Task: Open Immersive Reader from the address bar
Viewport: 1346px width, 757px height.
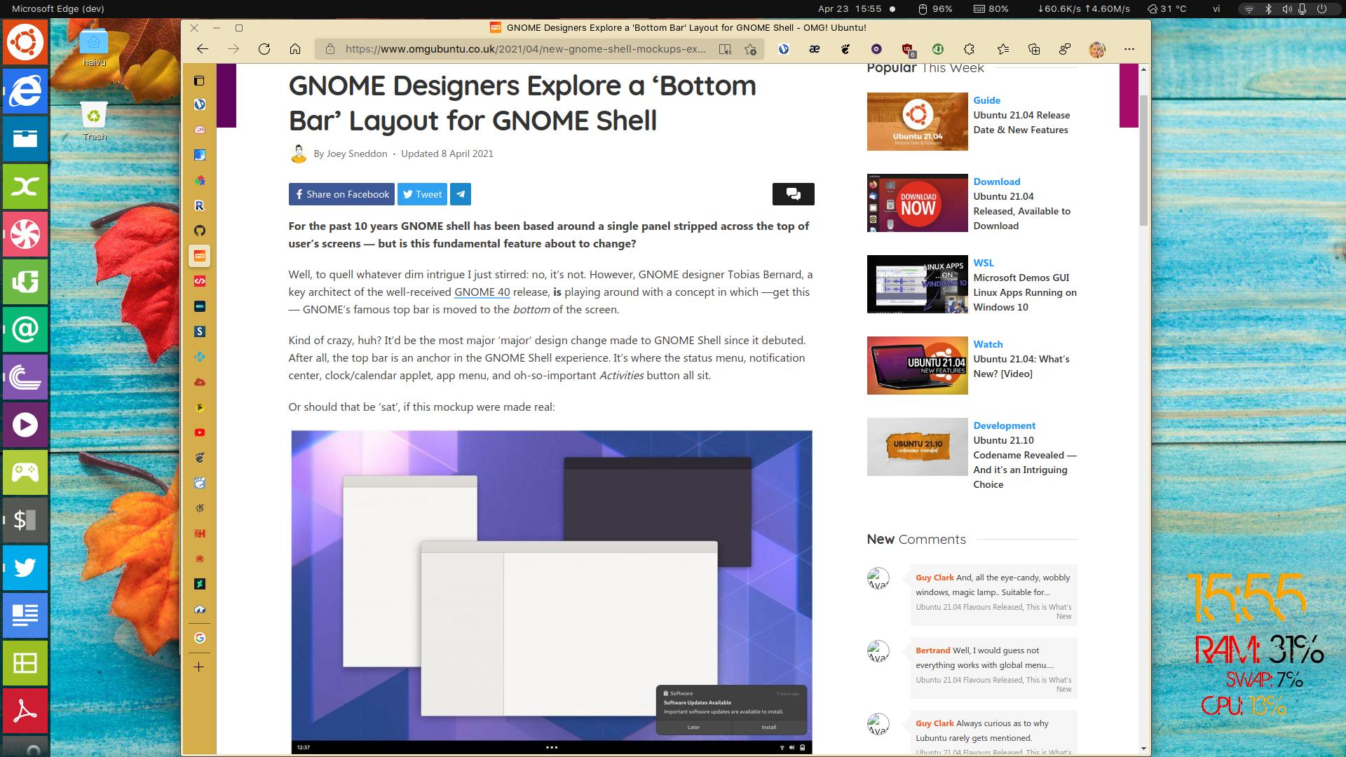Action: (x=725, y=49)
